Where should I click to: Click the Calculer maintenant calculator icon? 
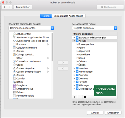(x=14, y=48)
